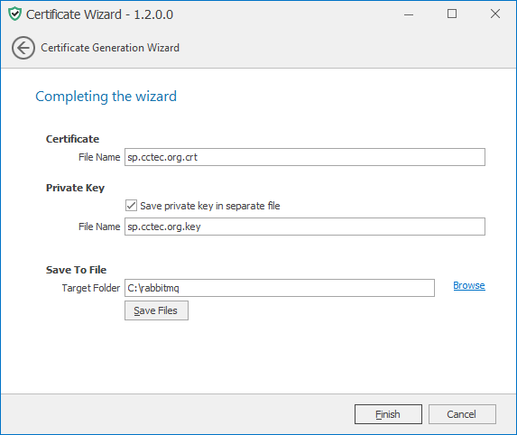Click the 'Completing the wizard' heading
Image resolution: width=517 pixels, height=435 pixels.
(106, 97)
